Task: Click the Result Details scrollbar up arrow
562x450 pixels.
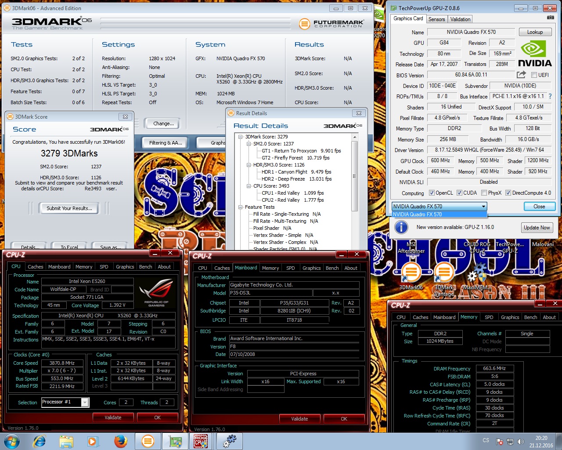Action: 355,138
